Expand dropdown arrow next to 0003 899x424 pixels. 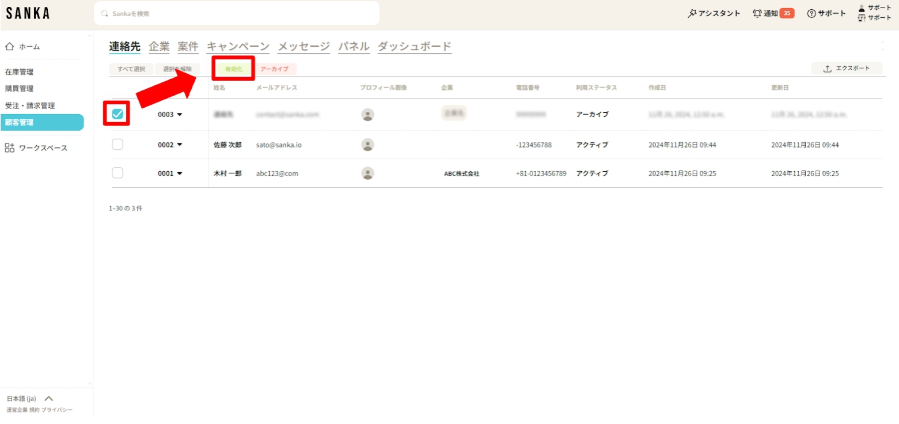pyautogui.click(x=180, y=115)
